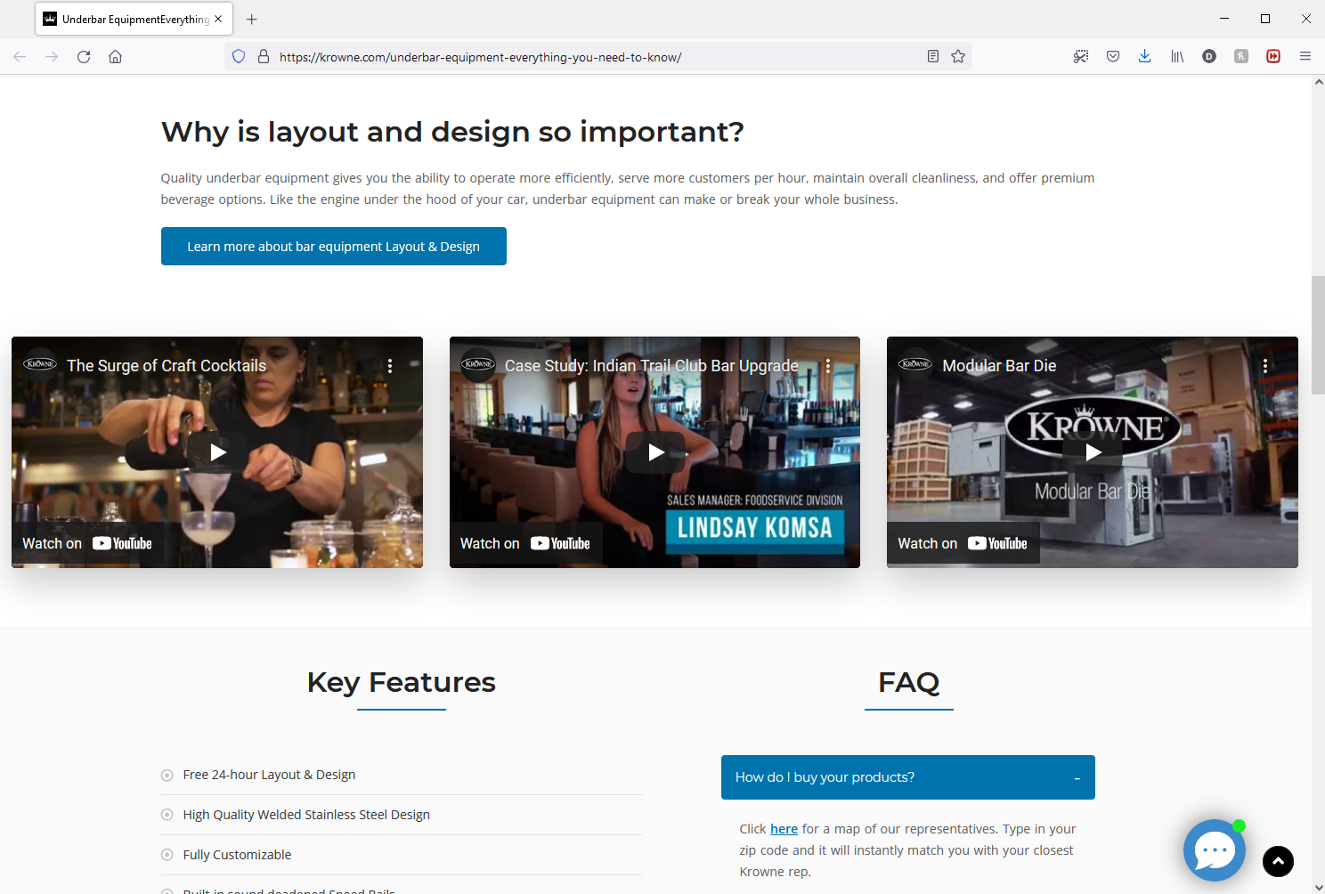Play the Modular Bar Die video
The height and width of the screenshot is (894, 1325).
tap(1093, 452)
